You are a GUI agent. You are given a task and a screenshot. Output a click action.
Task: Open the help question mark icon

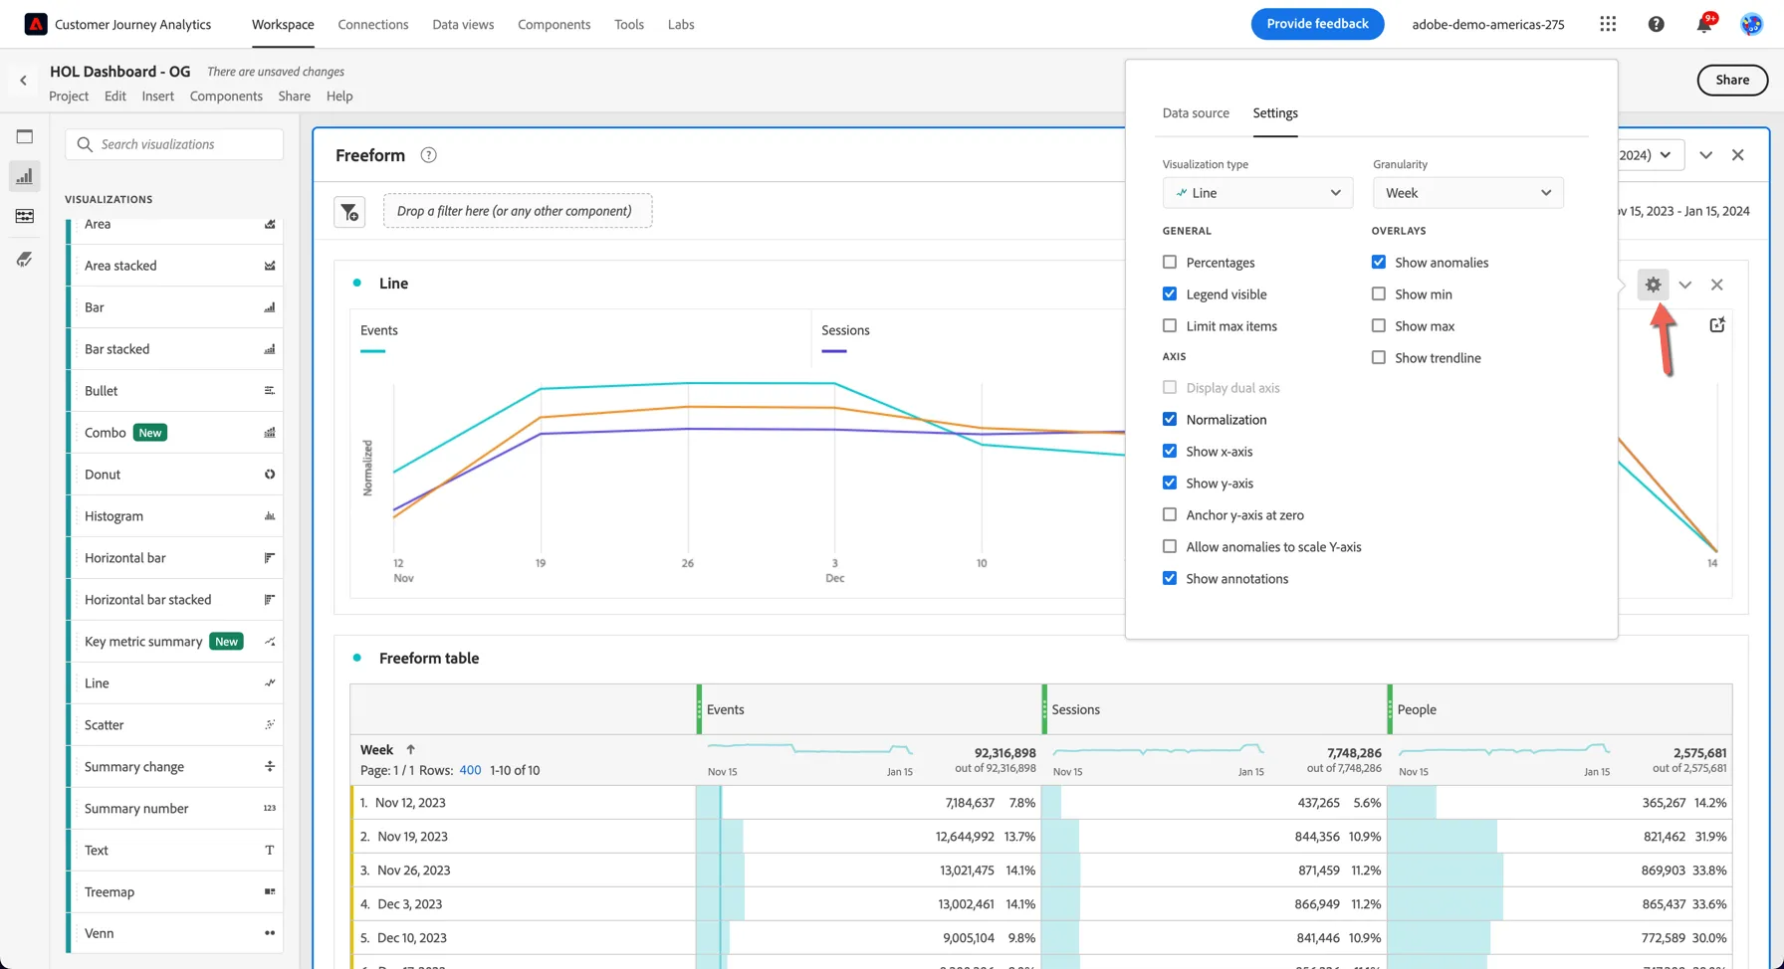pos(1656,24)
